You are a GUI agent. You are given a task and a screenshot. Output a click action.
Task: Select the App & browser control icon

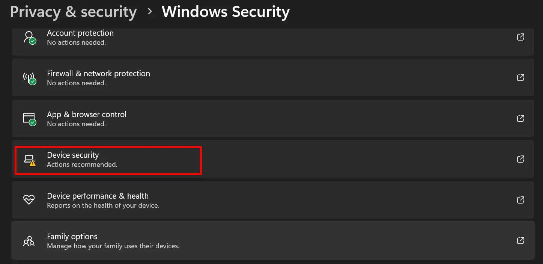pos(29,118)
